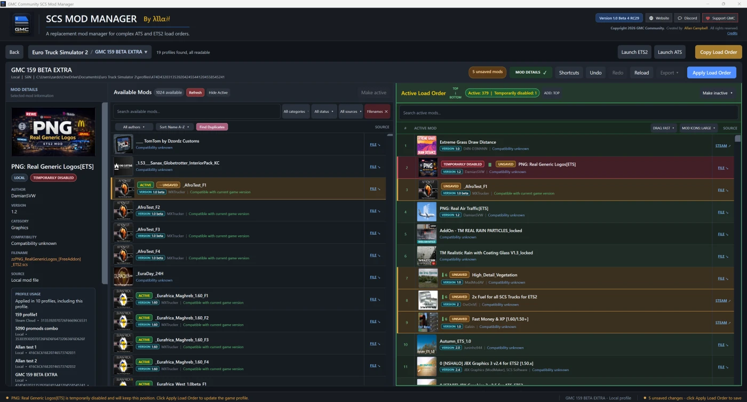Open the STEAM source link for Extreme Grass Draw Distance
Image resolution: width=747 pixels, height=402 pixels.
coord(723,145)
